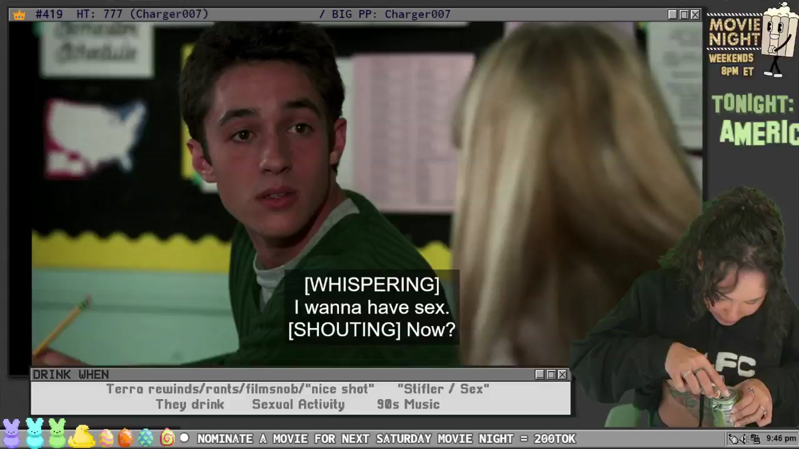Close the movie player window
The width and height of the screenshot is (799, 449).
pyautogui.click(x=695, y=15)
